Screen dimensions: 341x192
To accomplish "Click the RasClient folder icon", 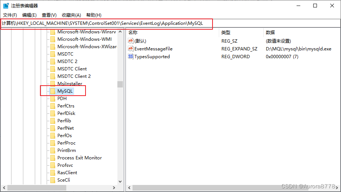I will (53, 173).
